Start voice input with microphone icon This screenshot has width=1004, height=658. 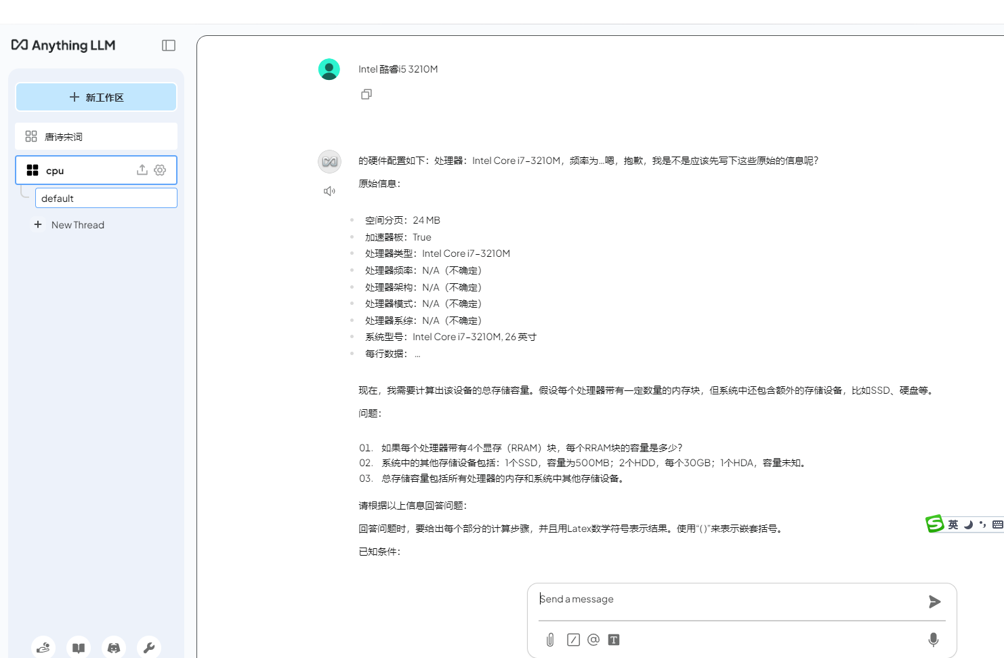point(934,640)
